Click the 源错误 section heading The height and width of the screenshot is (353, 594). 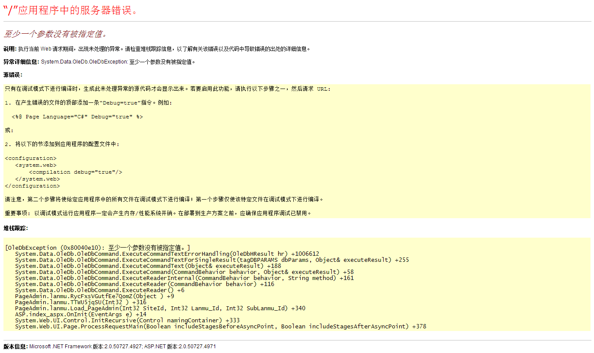coord(13,75)
